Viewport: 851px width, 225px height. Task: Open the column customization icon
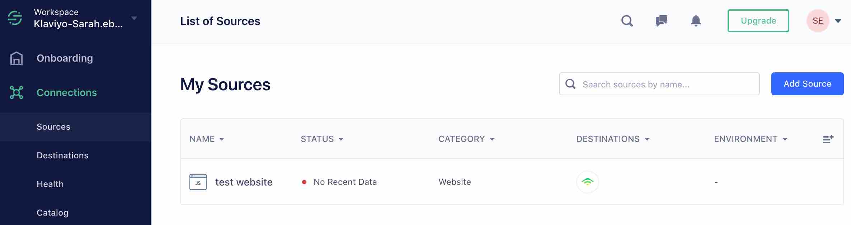[x=829, y=139]
